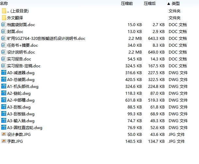This screenshot has width=199, height=164.
Task: Click the DWG icon of A3-输入轴.dwg
Action: pyautogui.click(x=4, y=121)
